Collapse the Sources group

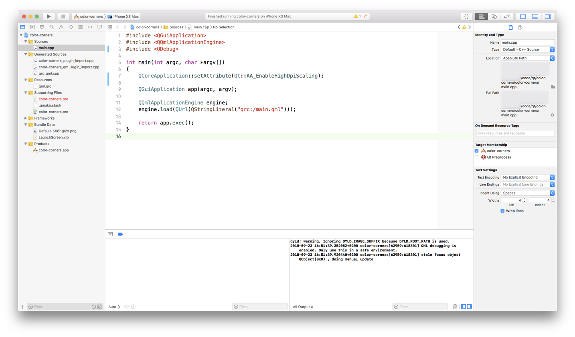click(26, 42)
